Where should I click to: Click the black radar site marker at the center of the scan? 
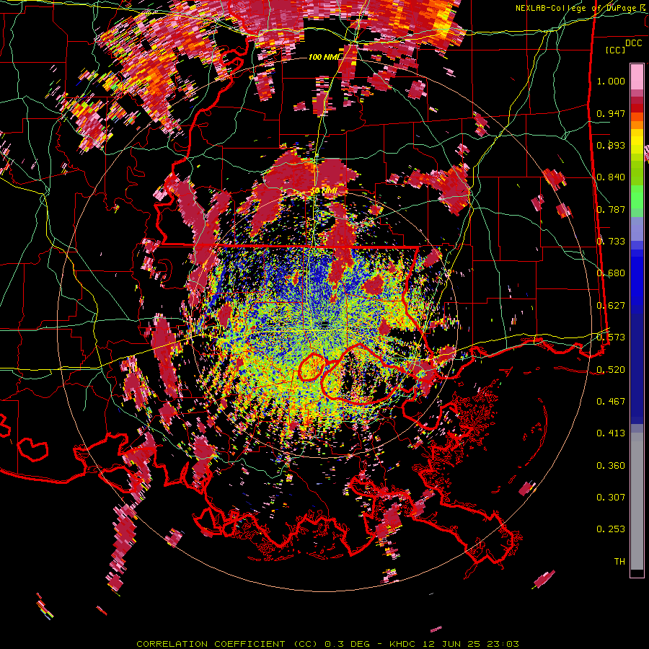click(x=325, y=323)
